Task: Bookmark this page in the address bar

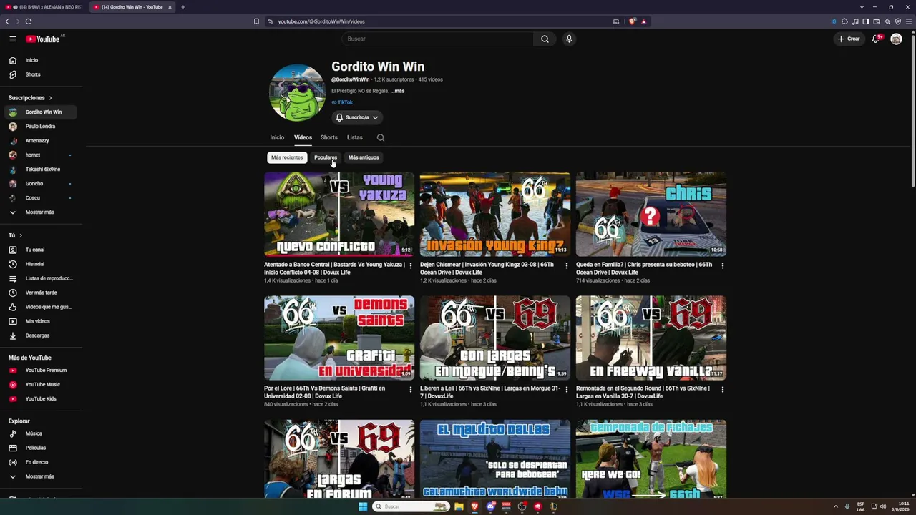Action: 256,21
